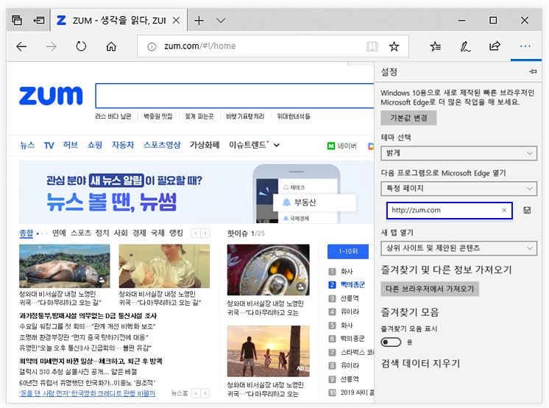Open the soda can hot issue thumbnail
Screen dimensions: 549x408
click(268, 270)
